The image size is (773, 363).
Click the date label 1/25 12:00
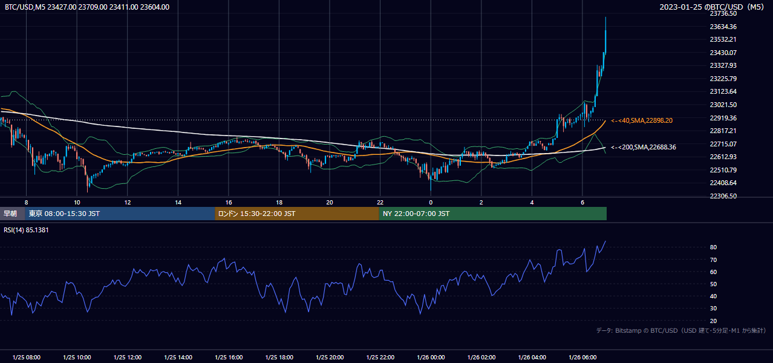(x=128, y=358)
